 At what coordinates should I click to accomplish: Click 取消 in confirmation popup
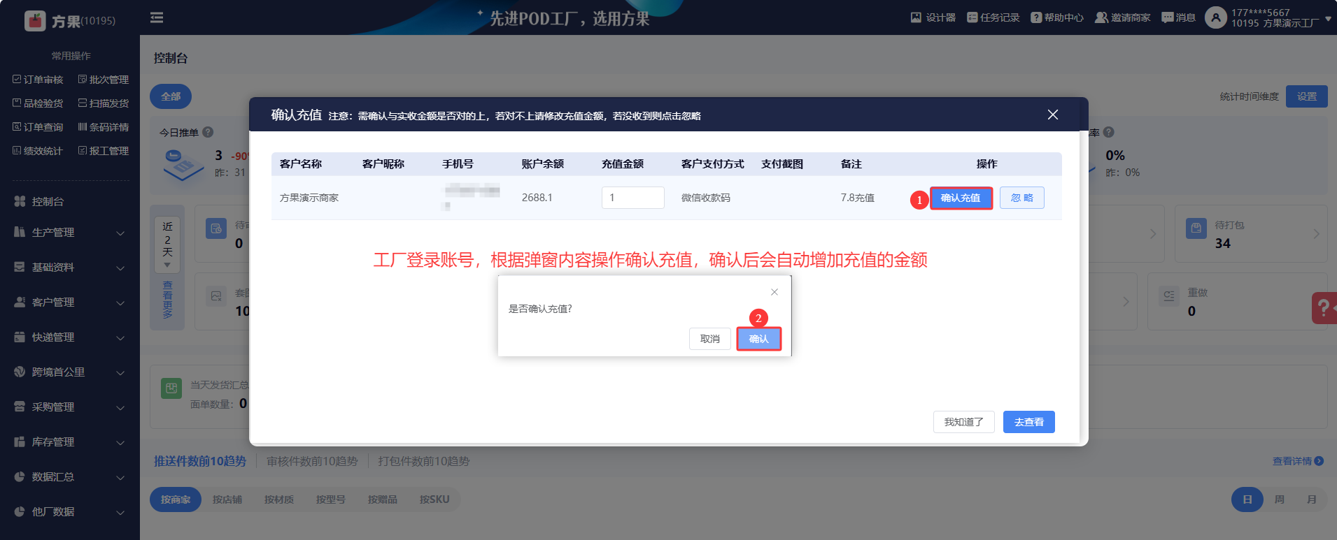(x=710, y=339)
